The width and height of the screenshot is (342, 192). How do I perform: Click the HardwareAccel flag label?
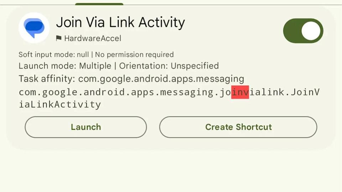click(93, 38)
